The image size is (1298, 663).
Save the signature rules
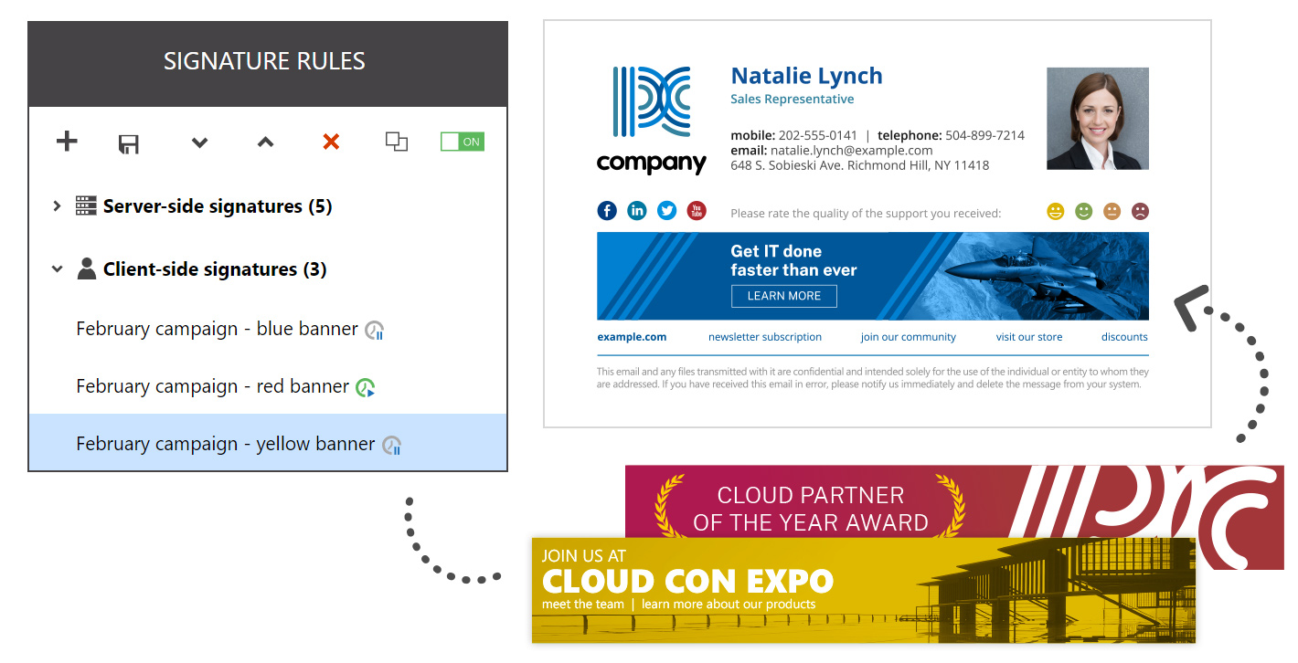tap(128, 142)
